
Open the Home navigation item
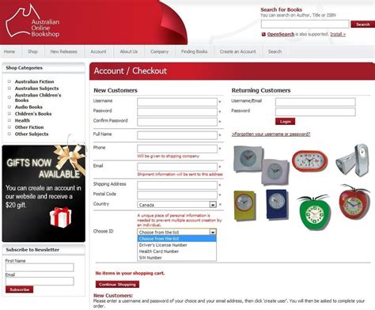[9, 51]
